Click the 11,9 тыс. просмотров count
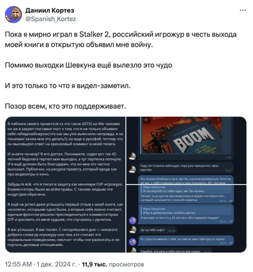The image size is (253, 272). pyautogui.click(x=113, y=264)
